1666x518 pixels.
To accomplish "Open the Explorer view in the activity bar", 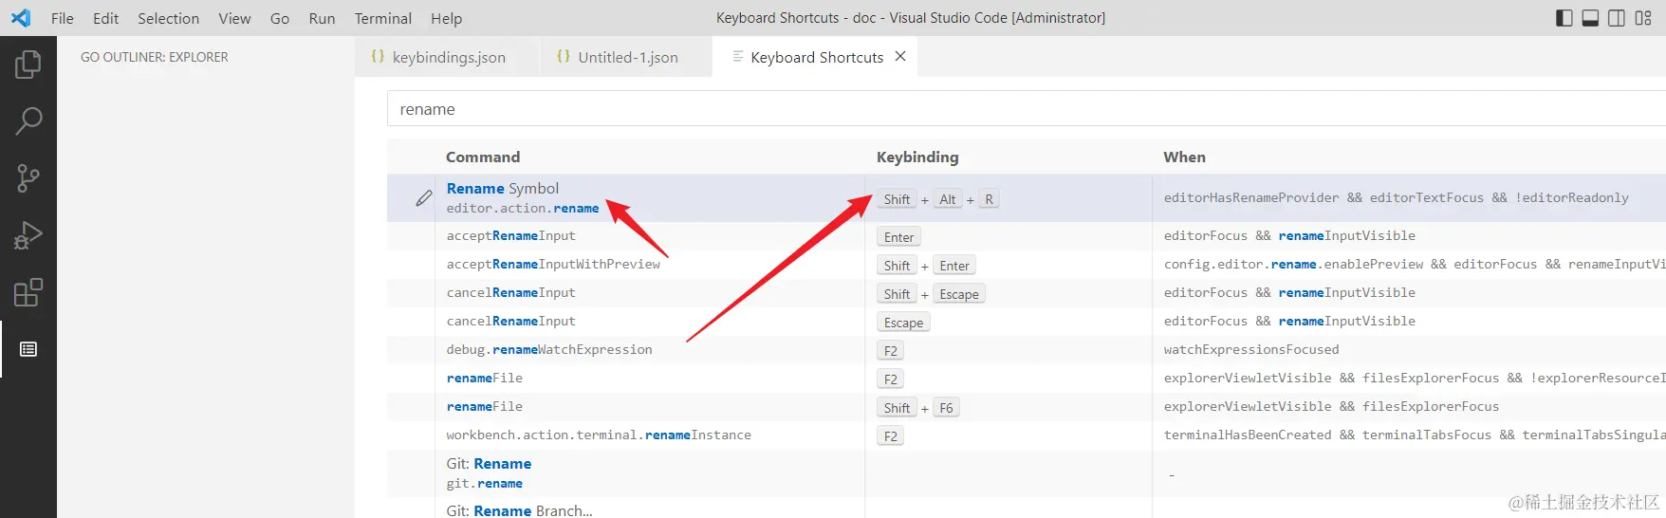I will pyautogui.click(x=28, y=65).
